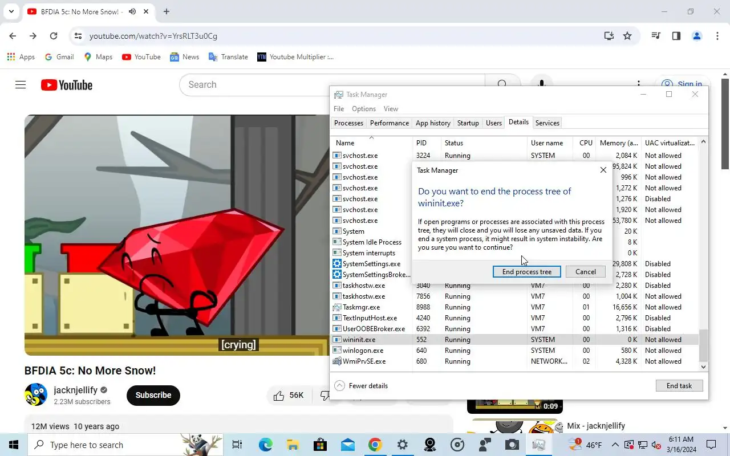
Task: Open Settings gear on taskbar
Action: tap(402, 445)
